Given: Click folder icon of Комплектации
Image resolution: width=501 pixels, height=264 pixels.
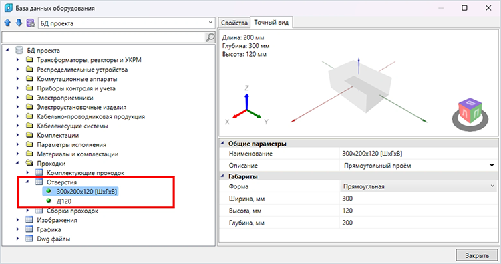Looking at the screenshot, I should (x=29, y=135).
